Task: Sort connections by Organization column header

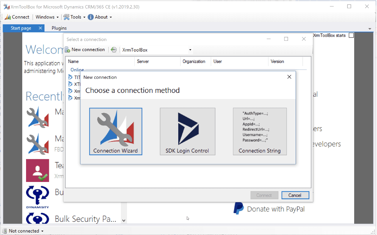Action: pyautogui.click(x=194, y=62)
